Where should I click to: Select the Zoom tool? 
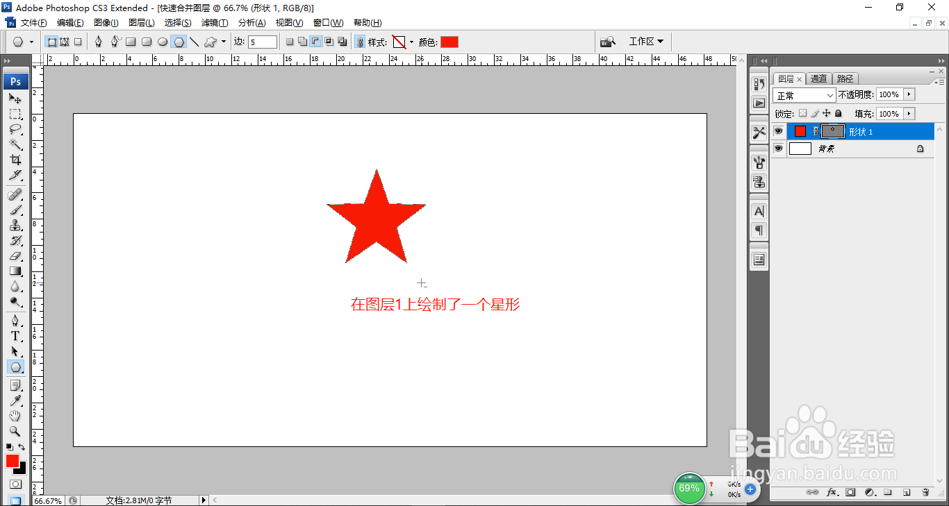pyautogui.click(x=15, y=431)
